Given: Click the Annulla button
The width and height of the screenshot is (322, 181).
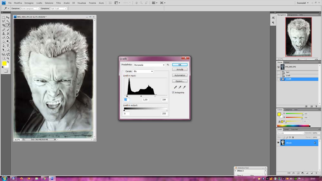Looking at the screenshot, I should click(x=180, y=69).
